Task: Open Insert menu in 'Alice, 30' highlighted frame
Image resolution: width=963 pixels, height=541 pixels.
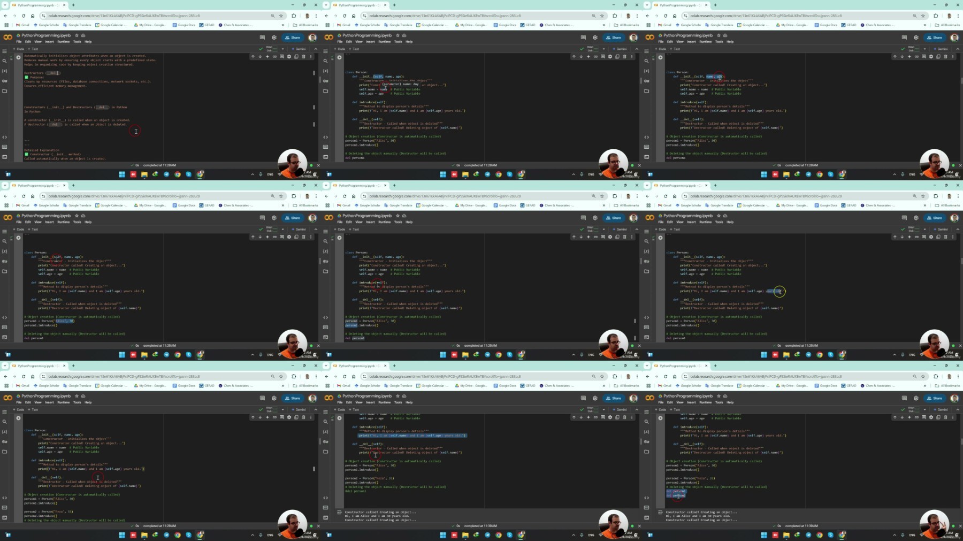Action: tap(49, 222)
